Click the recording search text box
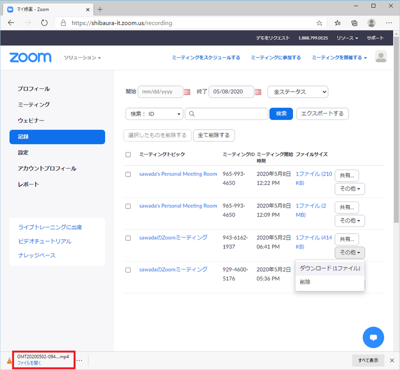This screenshot has width=400, height=370. click(x=226, y=114)
